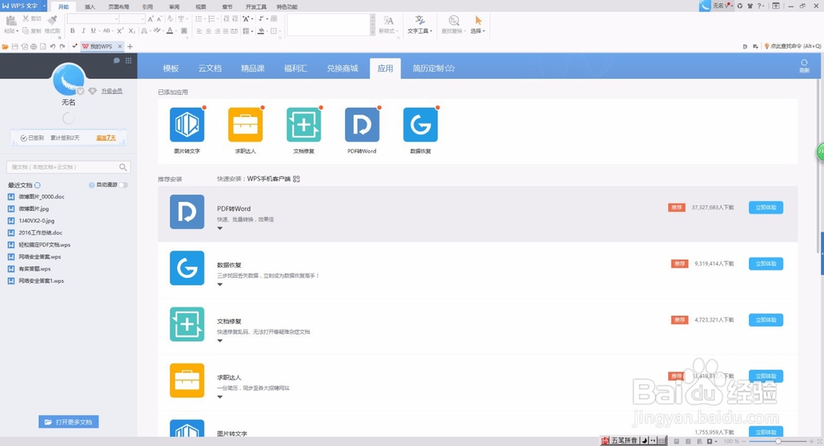The image size is (824, 446).
Task: Click the refresh circle next to 最近文档
Action: (x=37, y=185)
